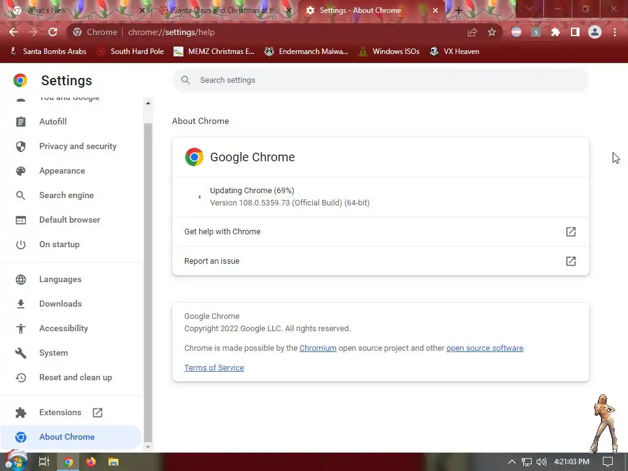Open VX Heaven bookmark

point(454,52)
